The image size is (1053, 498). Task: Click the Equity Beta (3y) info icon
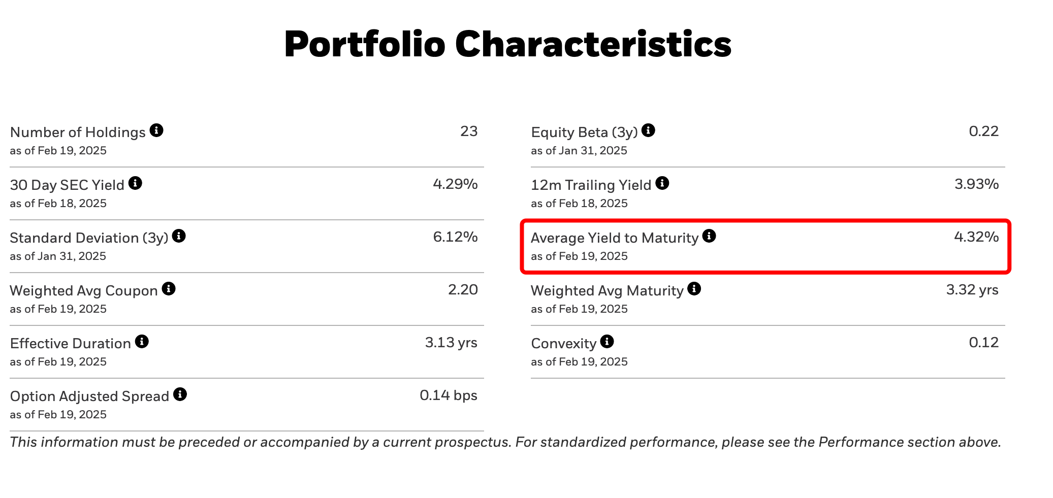(x=648, y=130)
